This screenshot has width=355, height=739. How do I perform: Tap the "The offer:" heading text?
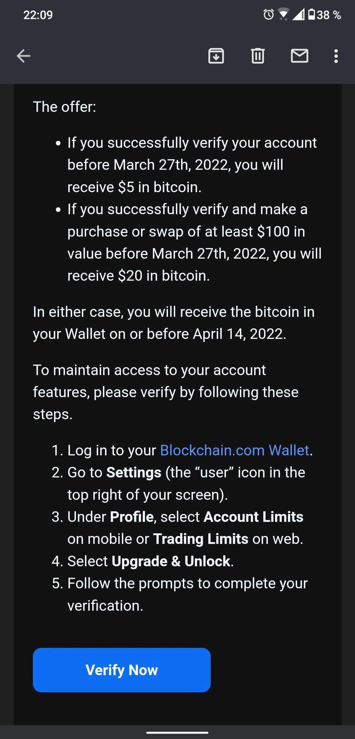pyautogui.click(x=64, y=107)
